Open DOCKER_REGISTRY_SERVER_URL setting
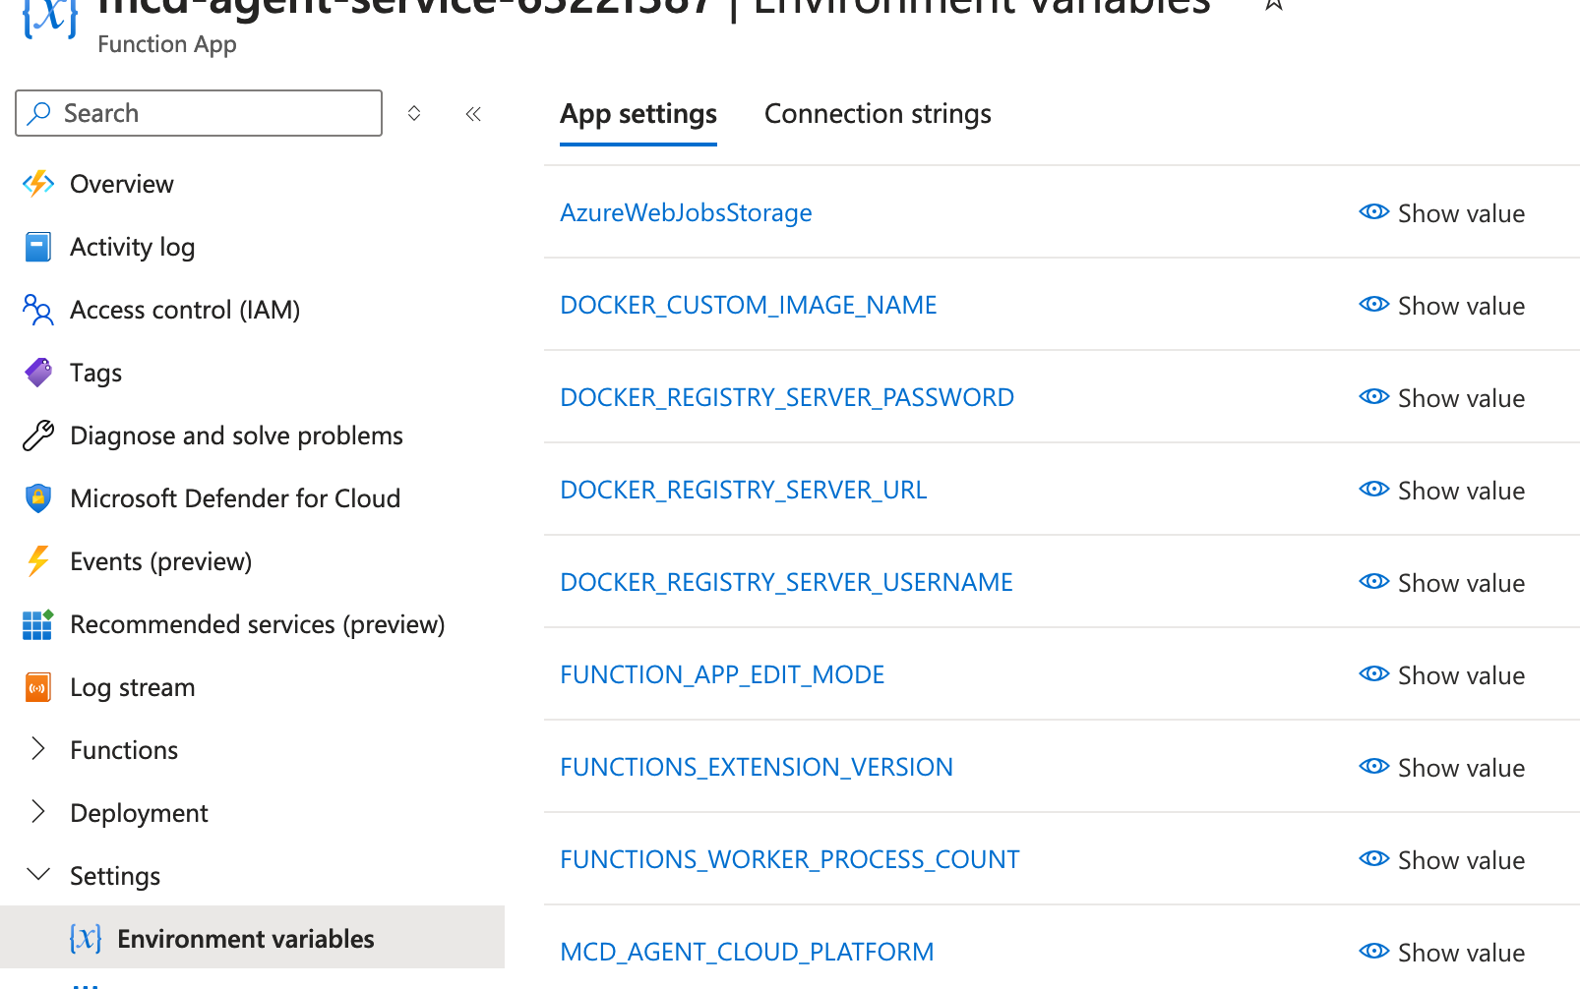Screen dimensions: 1580x989 pyautogui.click(x=743, y=491)
